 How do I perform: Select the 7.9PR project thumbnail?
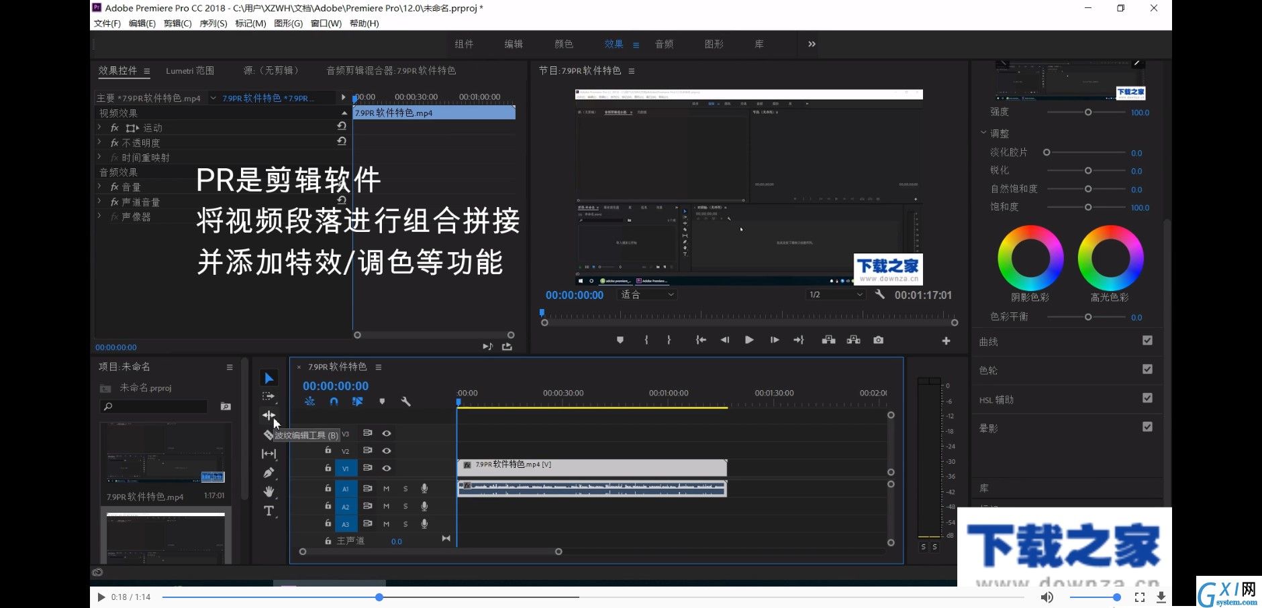click(x=165, y=453)
